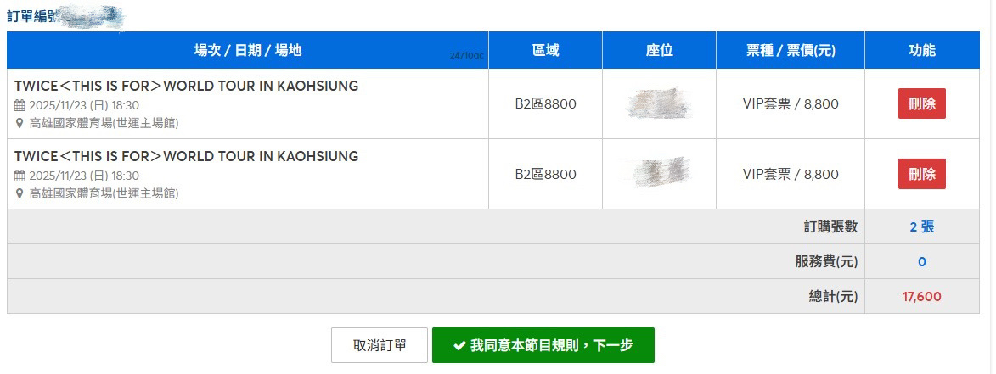
Task: Click the 取消訂單 cancel order button
Action: pyautogui.click(x=380, y=345)
